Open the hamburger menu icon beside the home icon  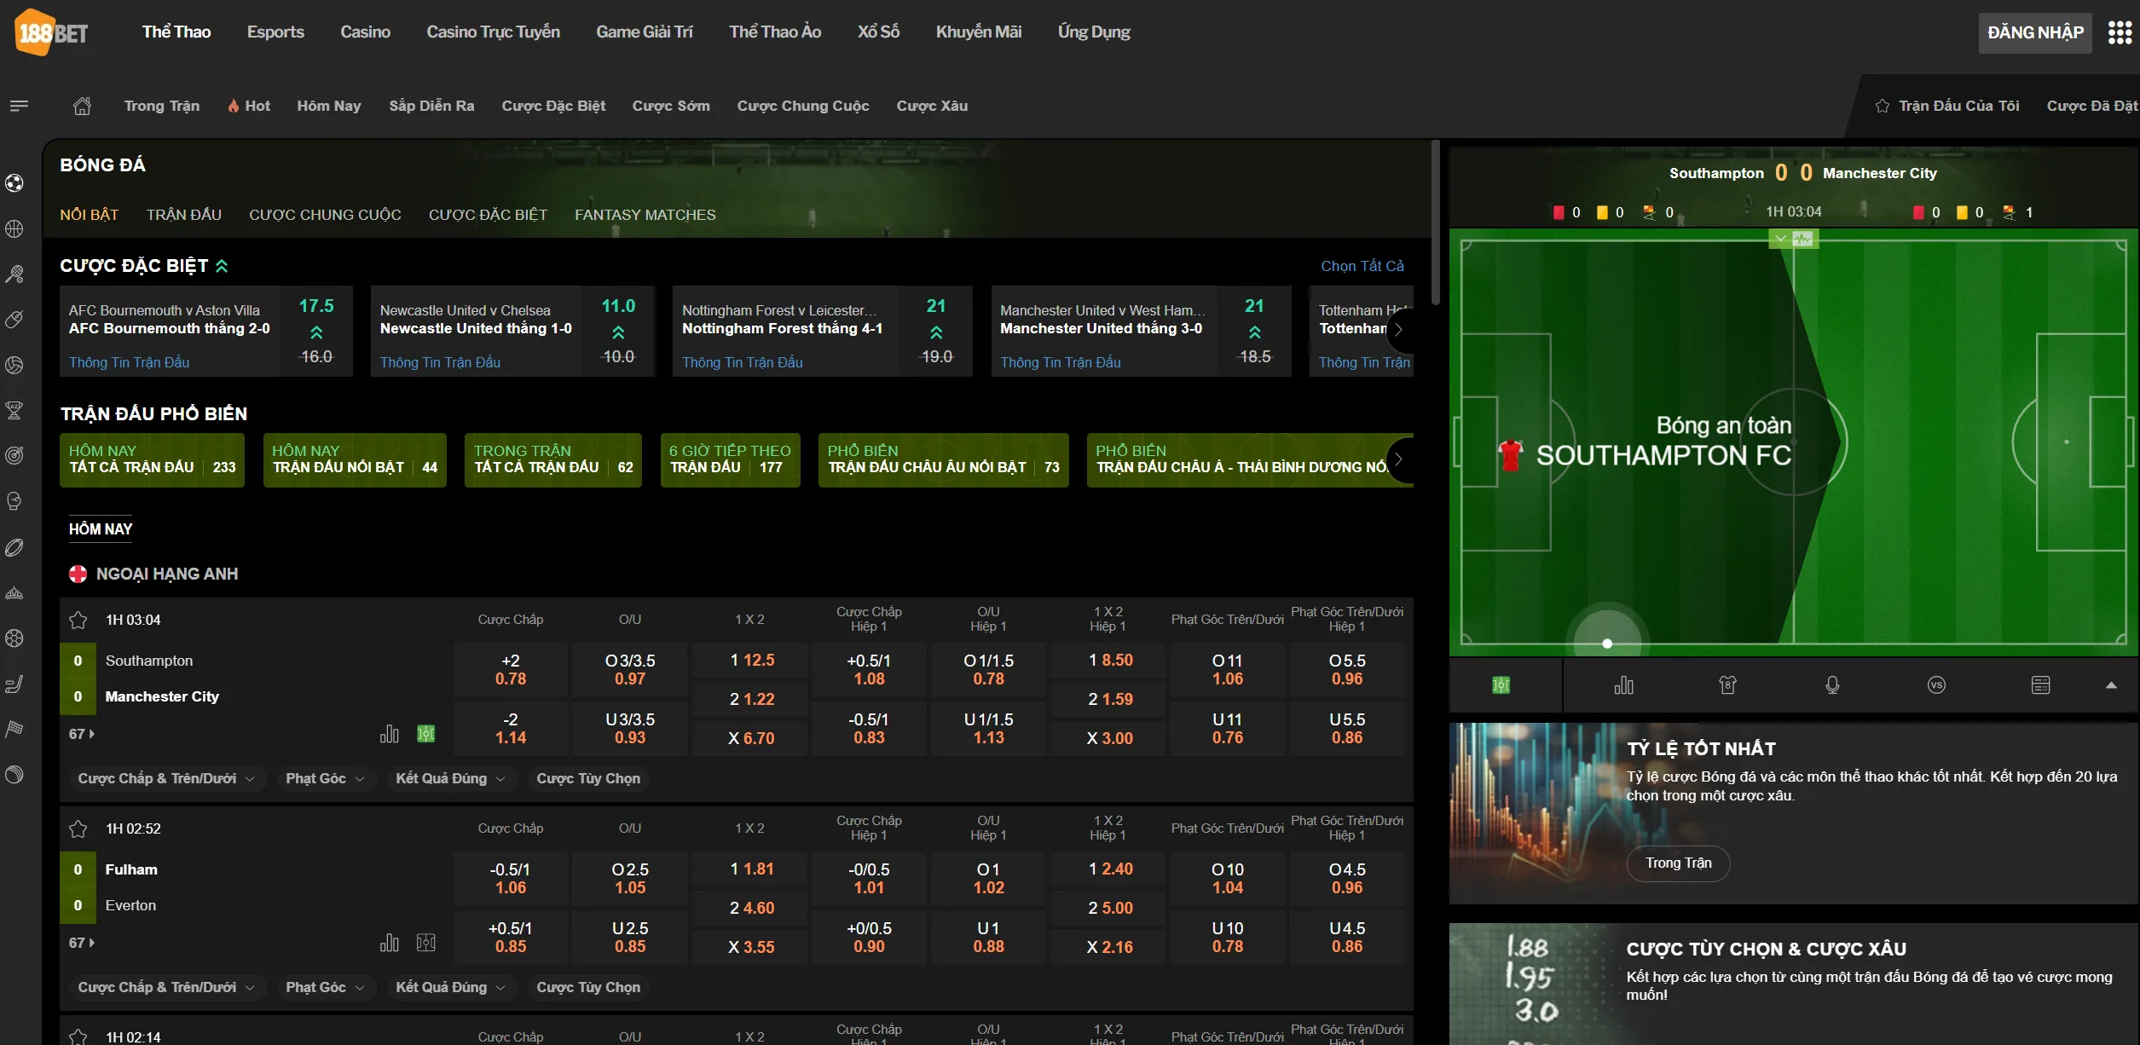(x=19, y=106)
